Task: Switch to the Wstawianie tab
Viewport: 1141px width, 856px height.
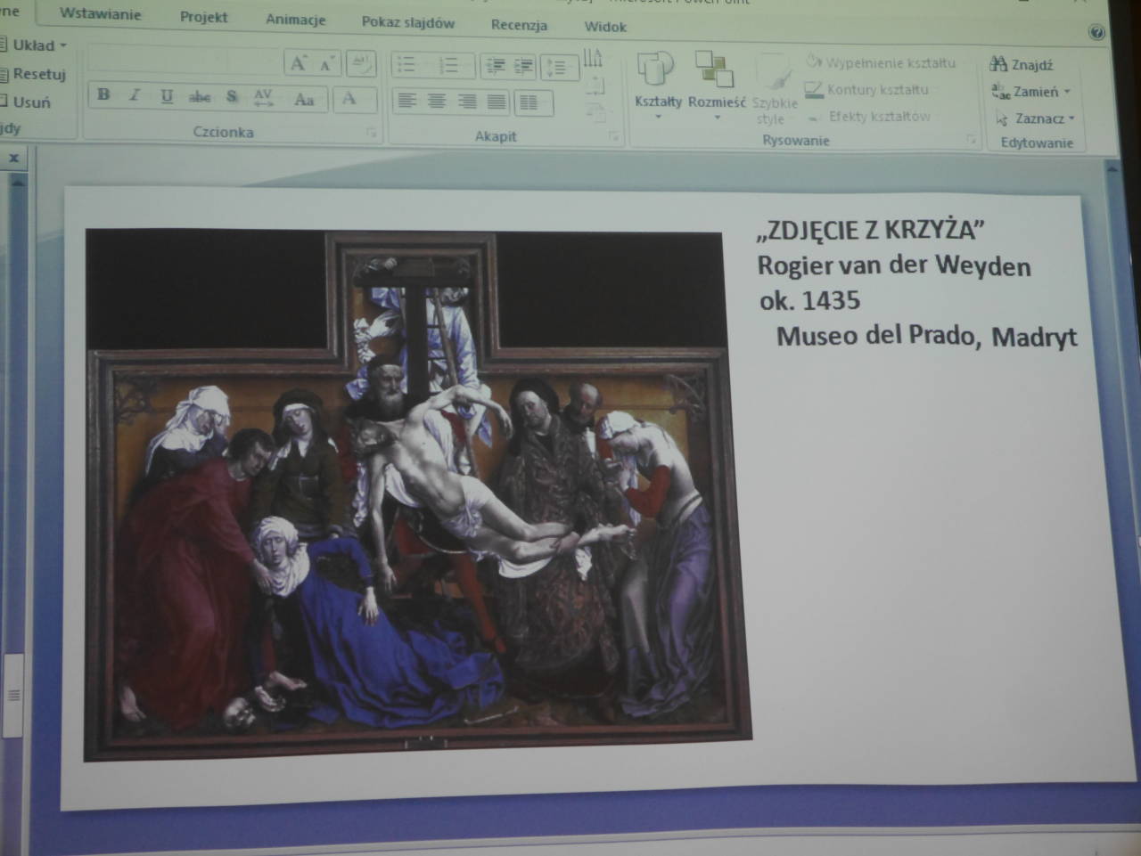Action: click(x=101, y=14)
